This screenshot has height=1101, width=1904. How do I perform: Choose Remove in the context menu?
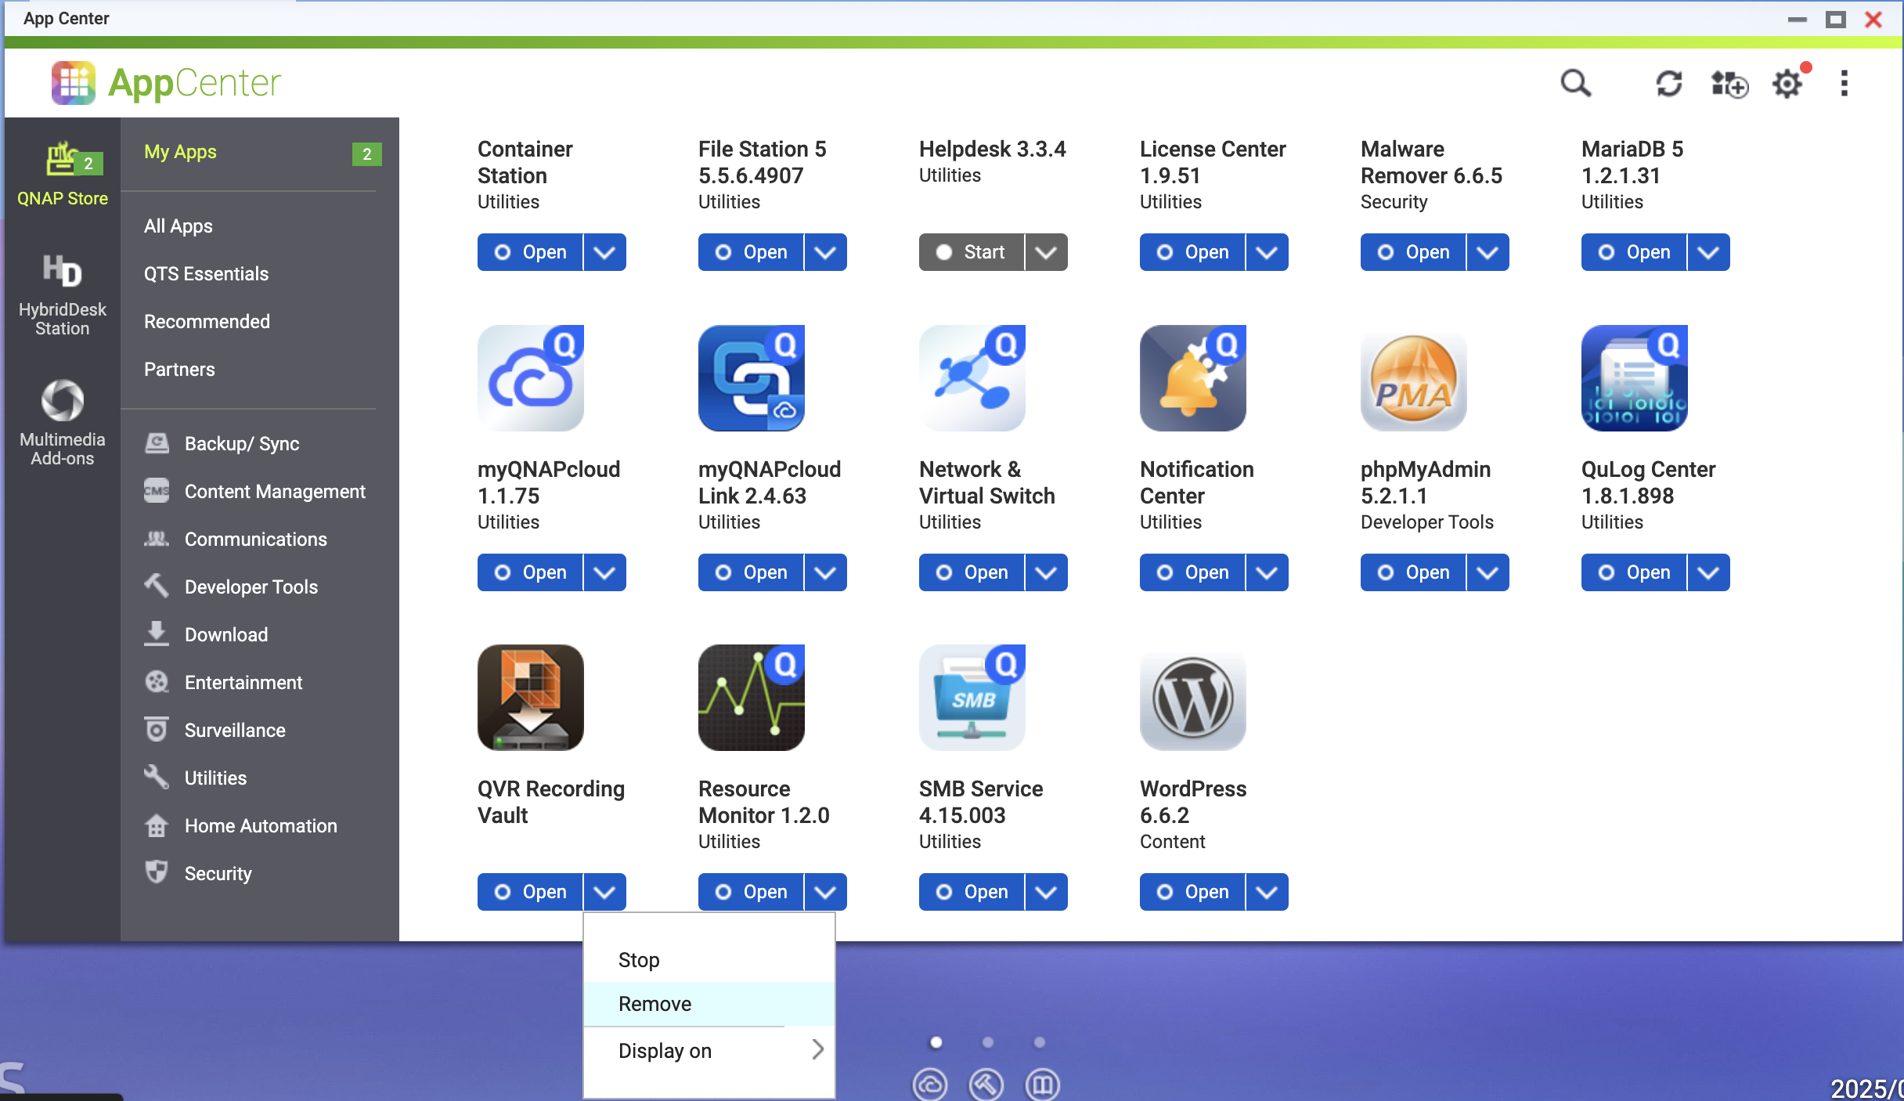click(x=709, y=1004)
